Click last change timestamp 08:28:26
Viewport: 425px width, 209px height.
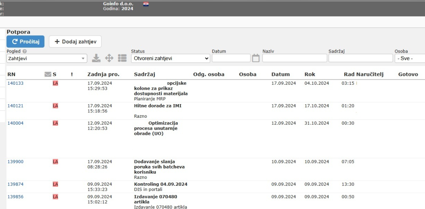[97, 167]
